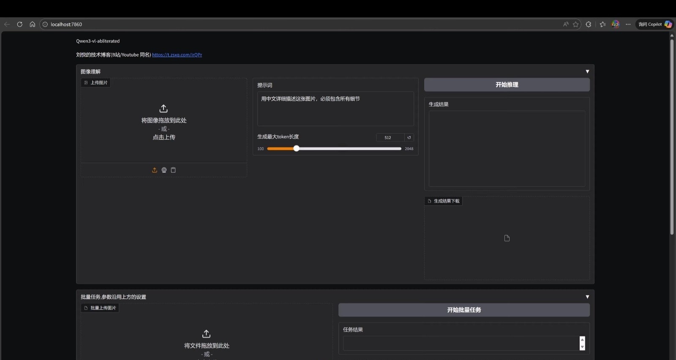
Task: Add this page to favorites
Action: (x=575, y=24)
